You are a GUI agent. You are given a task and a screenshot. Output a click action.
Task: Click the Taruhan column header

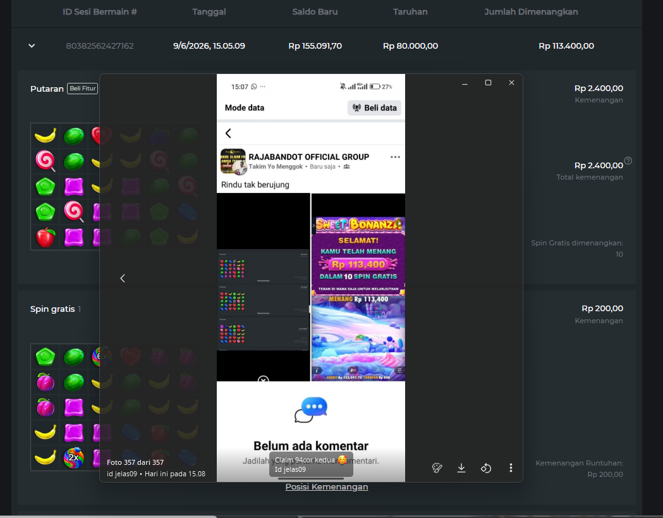410,12
